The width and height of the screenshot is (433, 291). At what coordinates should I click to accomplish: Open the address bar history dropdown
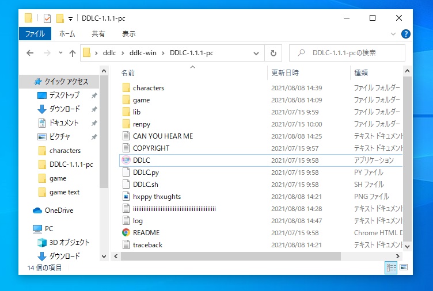coord(257,53)
